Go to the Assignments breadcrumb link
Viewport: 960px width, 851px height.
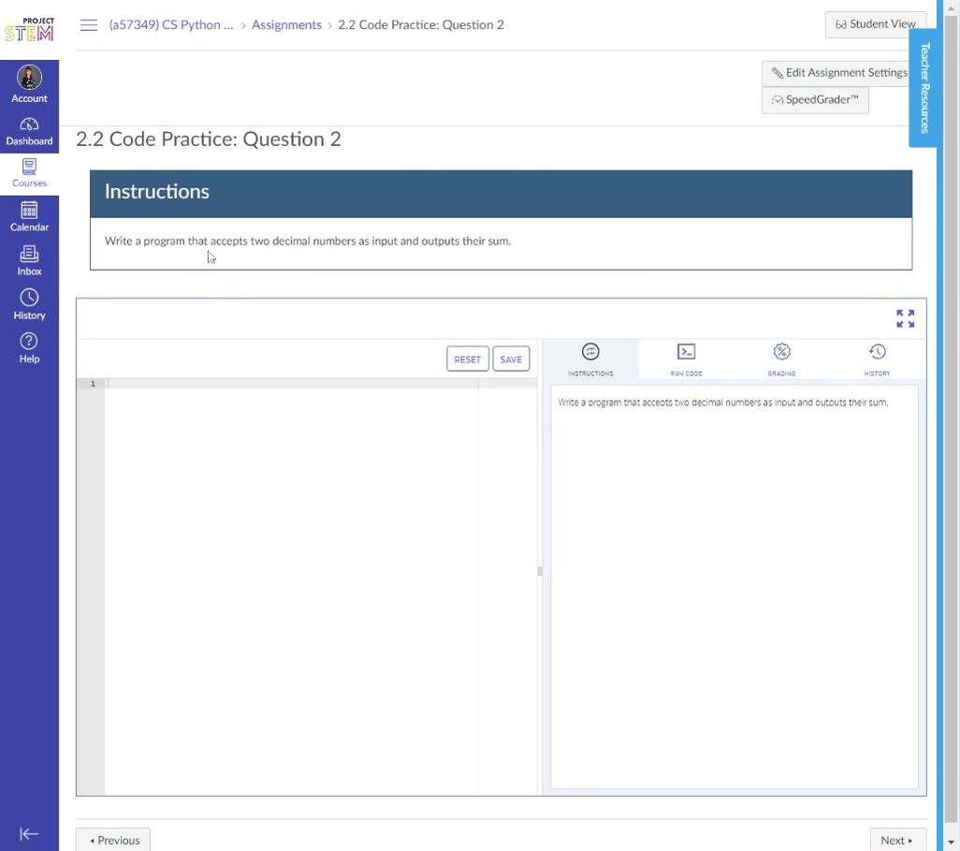[286, 25]
